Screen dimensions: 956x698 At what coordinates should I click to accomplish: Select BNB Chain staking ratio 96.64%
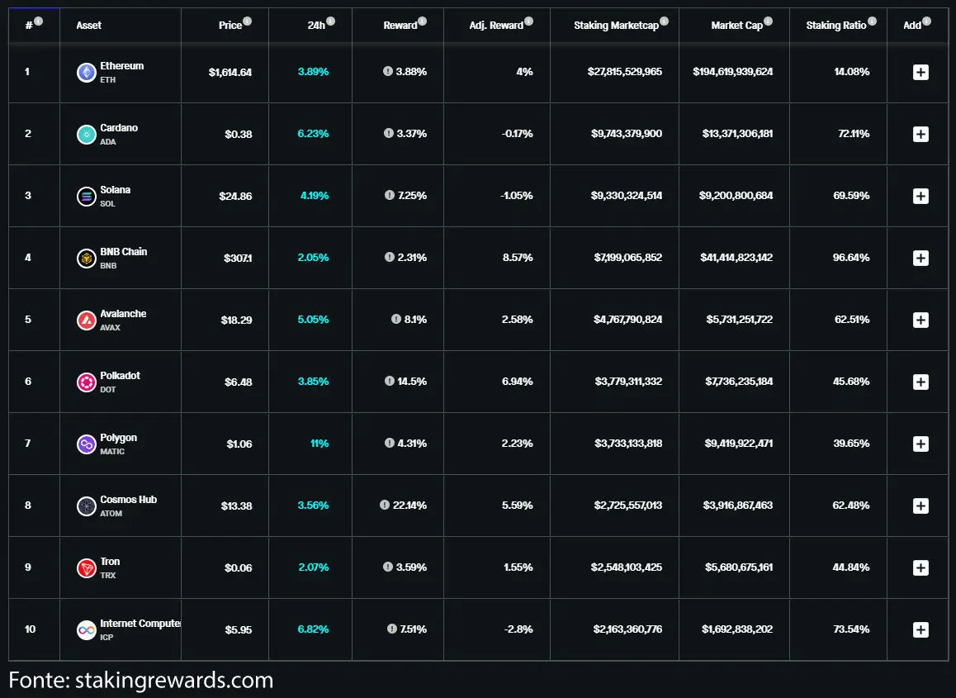tap(851, 258)
